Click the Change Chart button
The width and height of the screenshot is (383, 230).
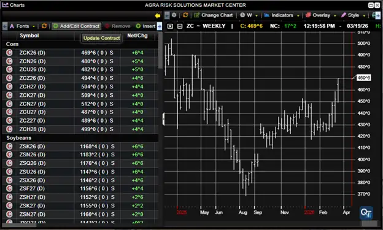tap(213, 15)
